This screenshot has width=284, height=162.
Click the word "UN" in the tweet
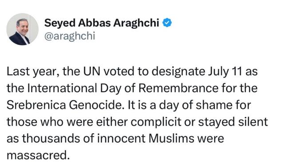pyautogui.click(x=92, y=71)
